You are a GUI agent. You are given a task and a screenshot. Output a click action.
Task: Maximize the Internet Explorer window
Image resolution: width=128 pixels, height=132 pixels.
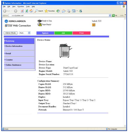[121, 3]
